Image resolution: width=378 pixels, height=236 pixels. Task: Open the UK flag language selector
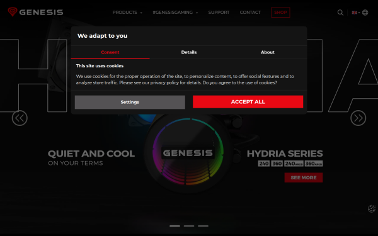(355, 13)
